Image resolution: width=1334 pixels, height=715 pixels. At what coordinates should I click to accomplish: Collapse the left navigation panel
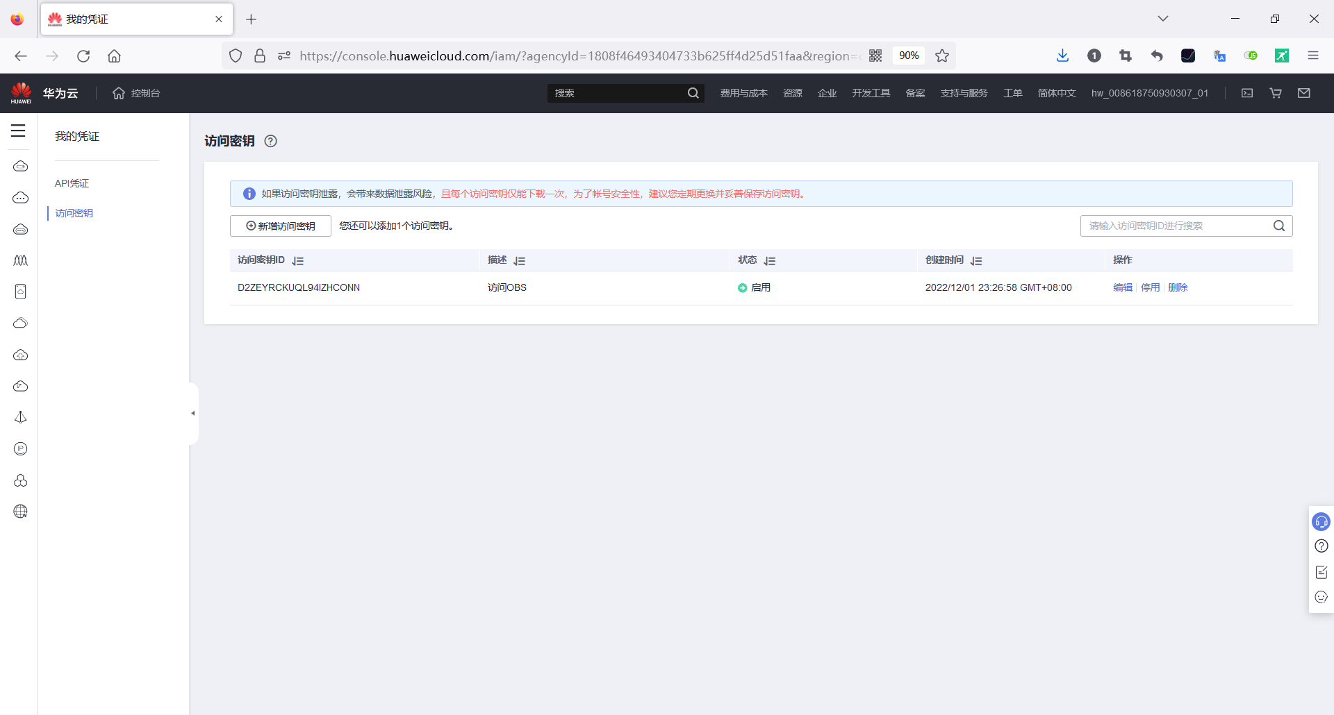(x=193, y=413)
